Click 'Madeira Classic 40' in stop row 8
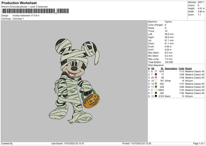This screenshot has width=206, height=146. point(195,93)
